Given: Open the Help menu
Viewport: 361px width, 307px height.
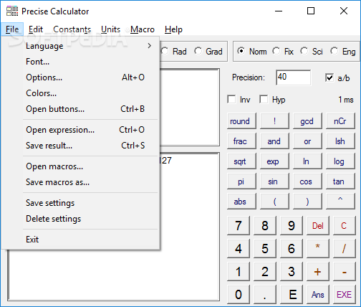Looking at the screenshot, I should point(173,29).
